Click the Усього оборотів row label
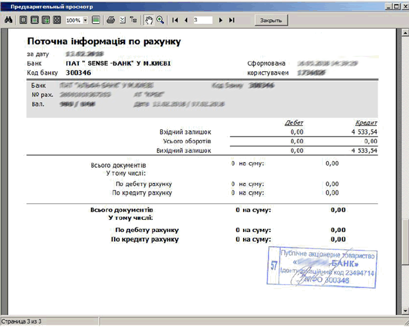The image size is (409, 327). [x=187, y=141]
